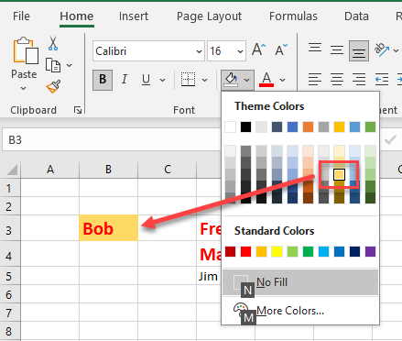Open the Fill Color dropdown arrow

click(247, 80)
